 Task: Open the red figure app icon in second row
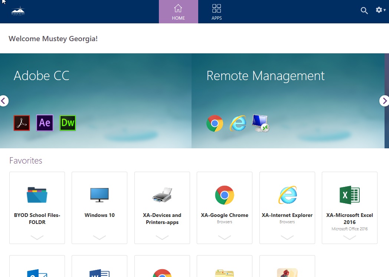tap(287, 273)
